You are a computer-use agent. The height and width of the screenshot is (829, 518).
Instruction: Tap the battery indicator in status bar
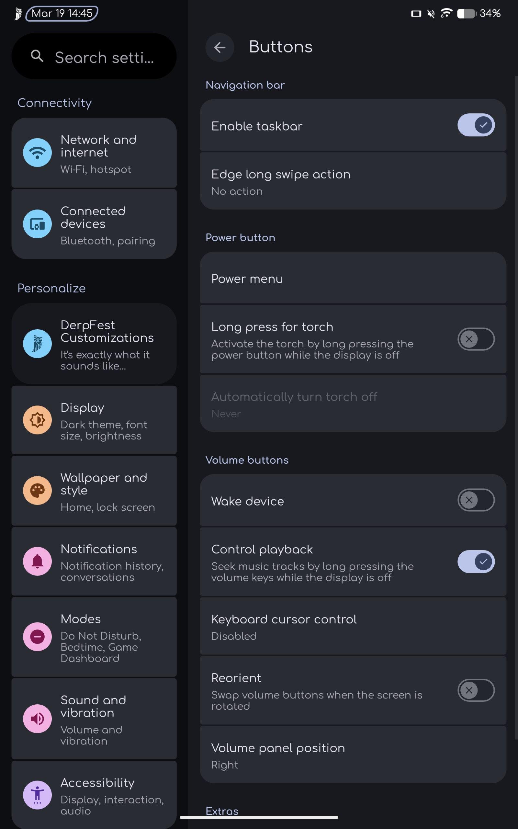[x=467, y=14]
